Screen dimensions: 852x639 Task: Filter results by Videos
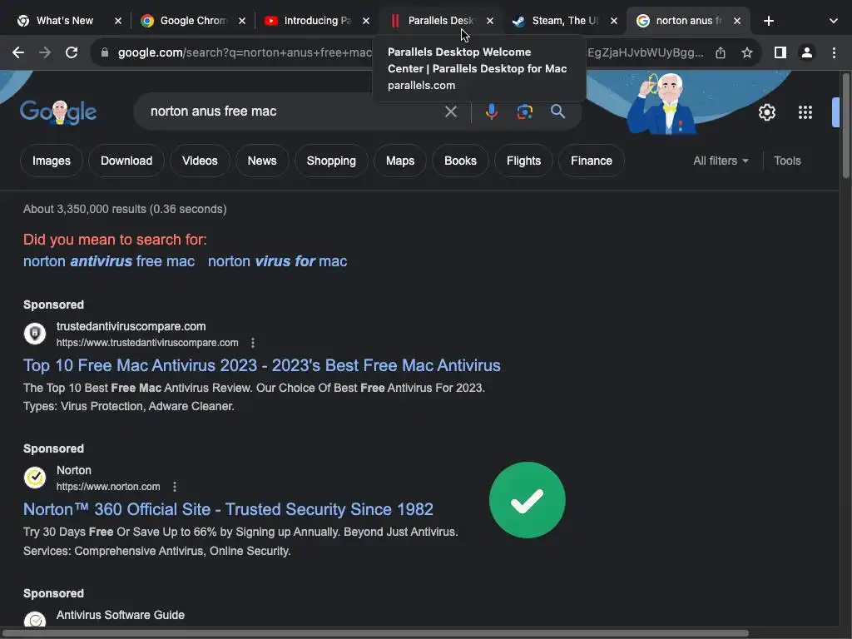[x=200, y=161]
